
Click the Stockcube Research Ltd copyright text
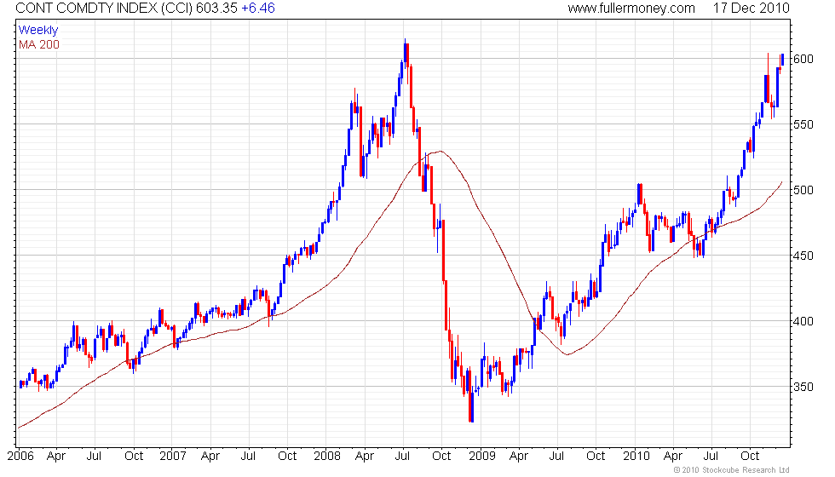731,470
